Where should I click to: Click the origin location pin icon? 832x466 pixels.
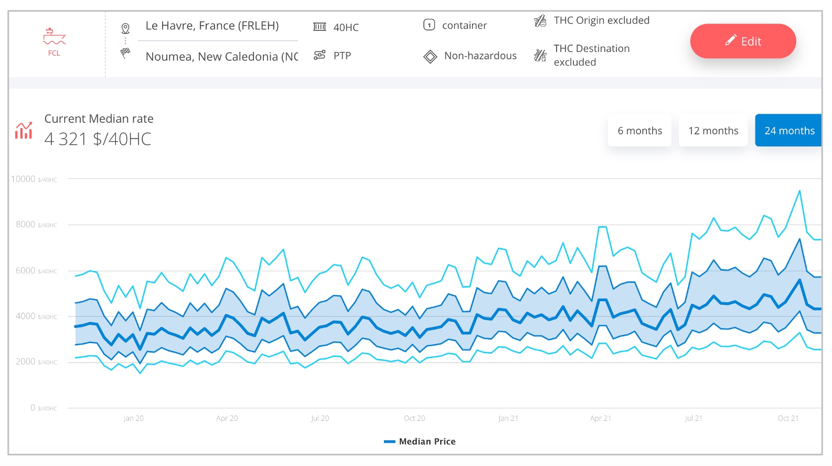pos(125,28)
